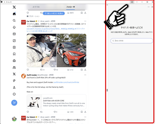This screenshot has height=124, width=155.
Task: Open the Zwift Insider profile name
Action: coord(32,75)
